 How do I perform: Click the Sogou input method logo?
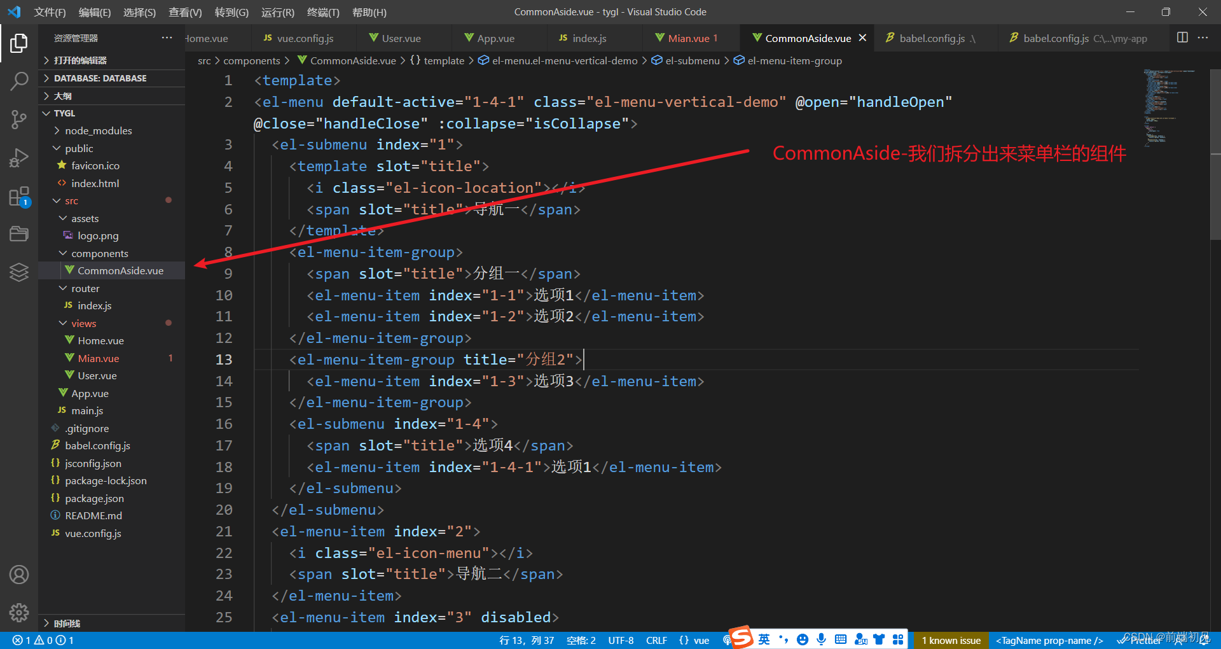(x=741, y=638)
